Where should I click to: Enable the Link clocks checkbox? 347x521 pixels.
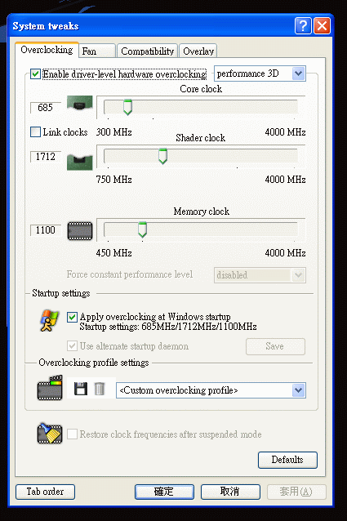pos(35,132)
